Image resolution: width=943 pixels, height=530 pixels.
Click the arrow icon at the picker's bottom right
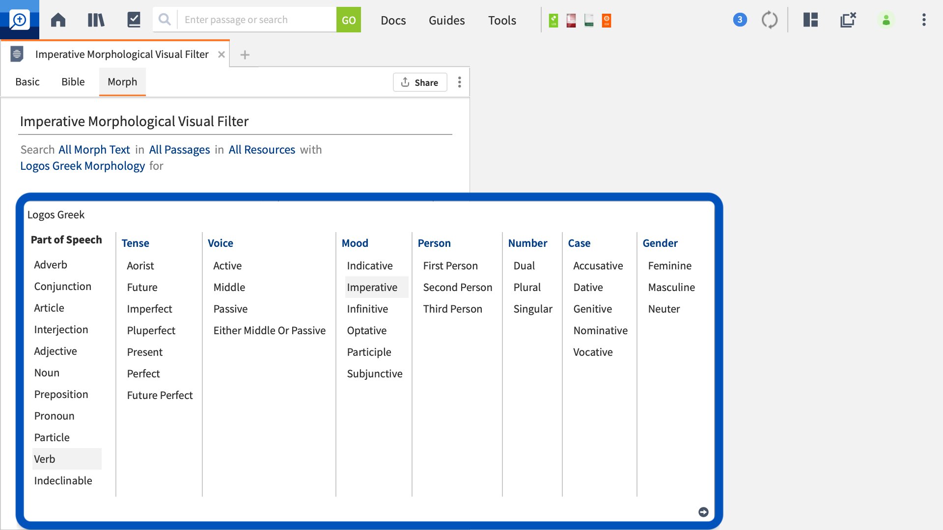point(703,512)
